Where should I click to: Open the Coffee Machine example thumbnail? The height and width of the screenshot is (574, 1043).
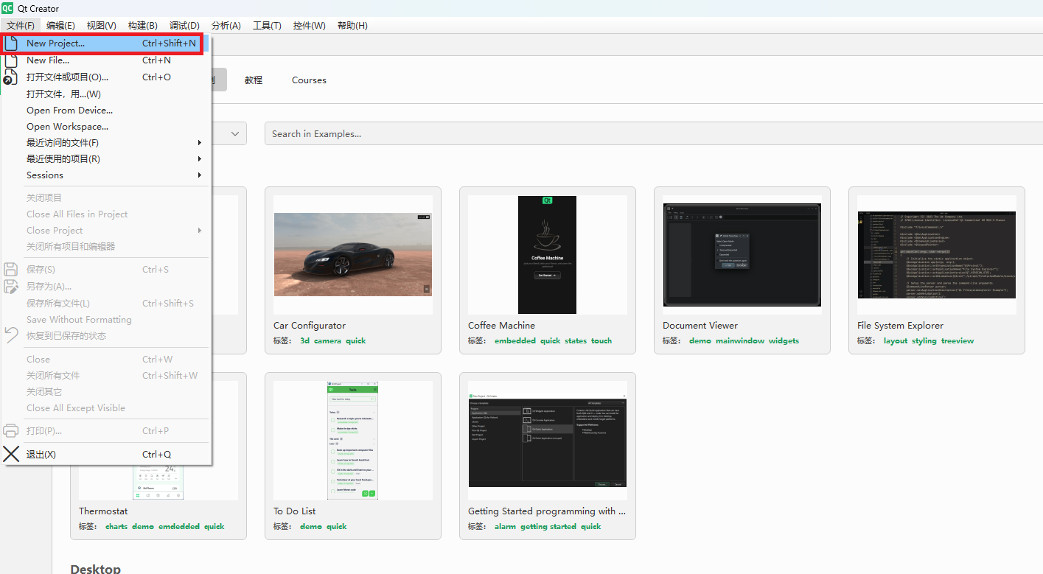pyautogui.click(x=547, y=255)
